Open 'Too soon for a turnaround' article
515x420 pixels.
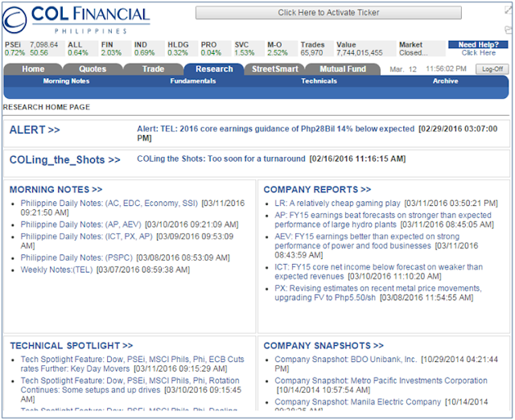221,159
